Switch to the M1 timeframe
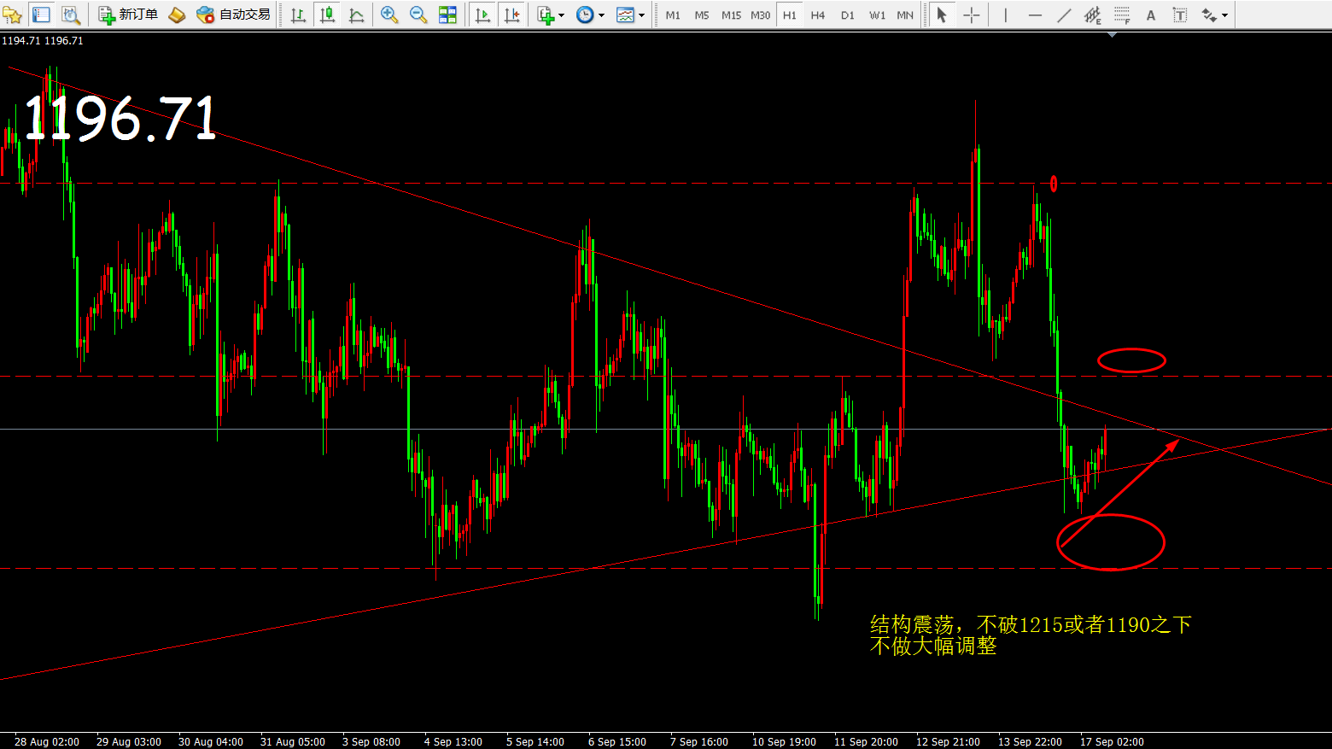The image size is (1332, 749). click(x=673, y=15)
